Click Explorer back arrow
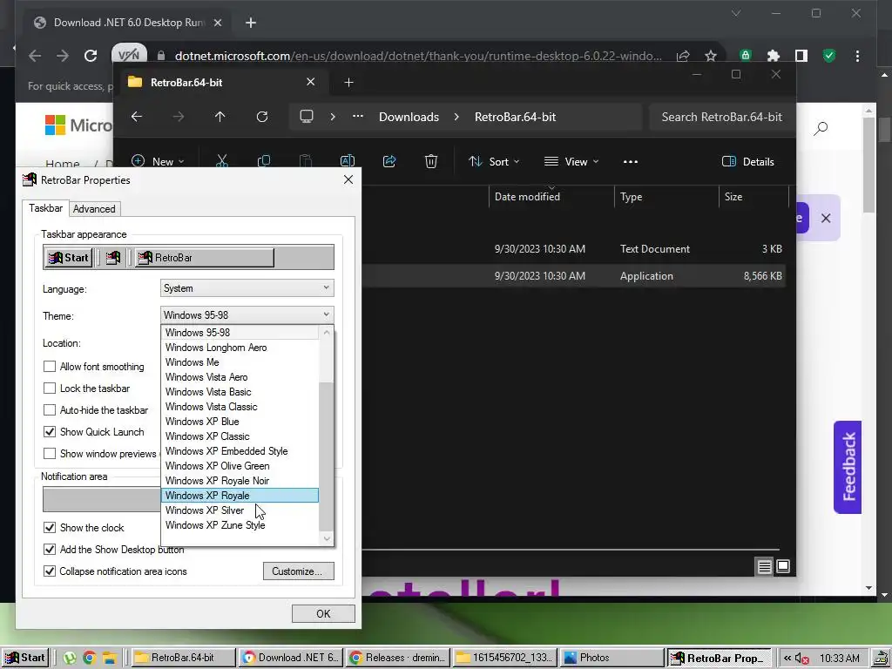This screenshot has width=892, height=669. pyautogui.click(x=137, y=117)
